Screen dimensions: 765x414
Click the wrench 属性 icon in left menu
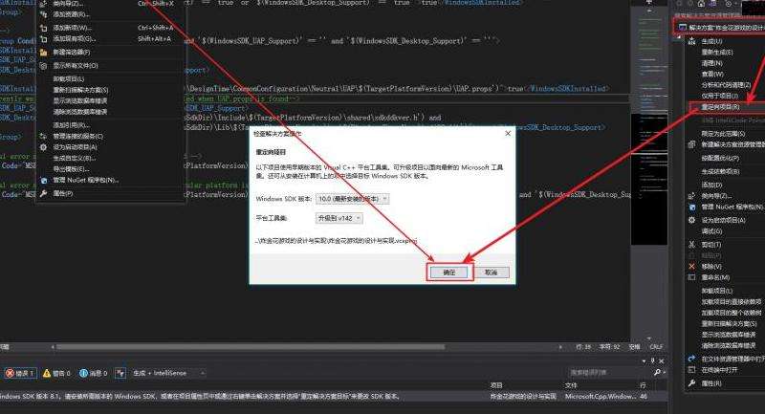[42, 192]
